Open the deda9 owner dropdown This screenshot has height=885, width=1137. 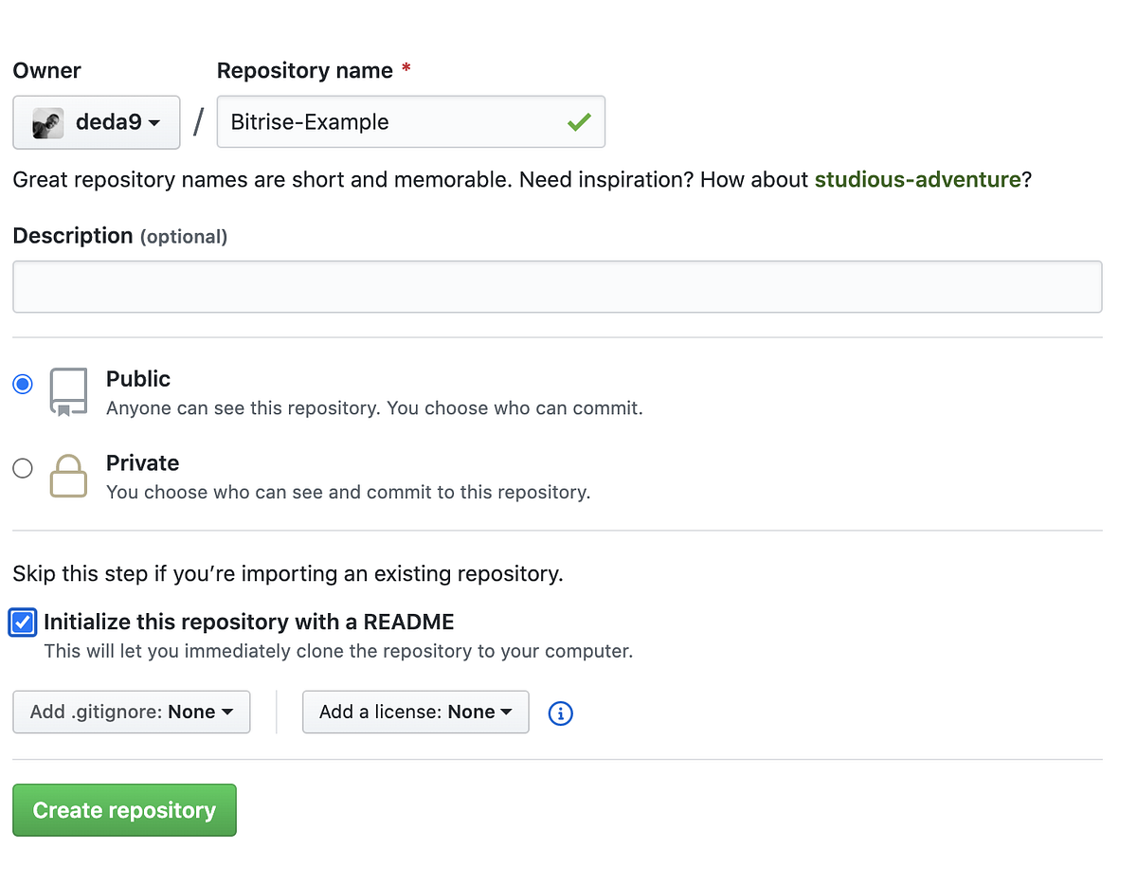[x=96, y=121]
